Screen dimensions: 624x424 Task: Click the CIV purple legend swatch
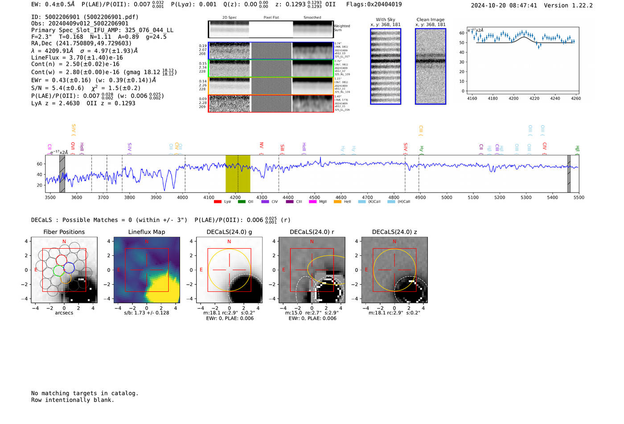(265, 202)
